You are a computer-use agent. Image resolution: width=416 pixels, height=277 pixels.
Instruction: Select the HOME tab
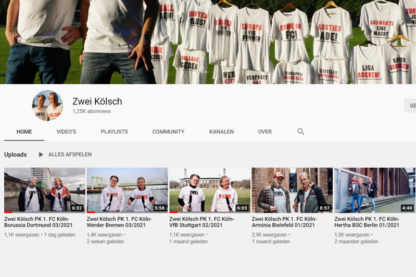pyautogui.click(x=24, y=131)
